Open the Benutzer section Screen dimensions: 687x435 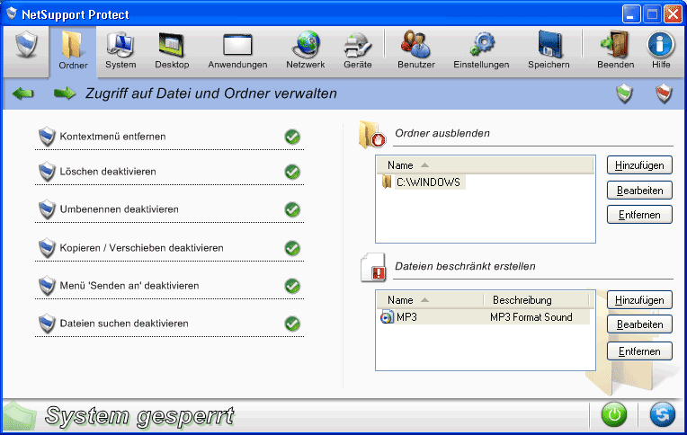click(415, 50)
